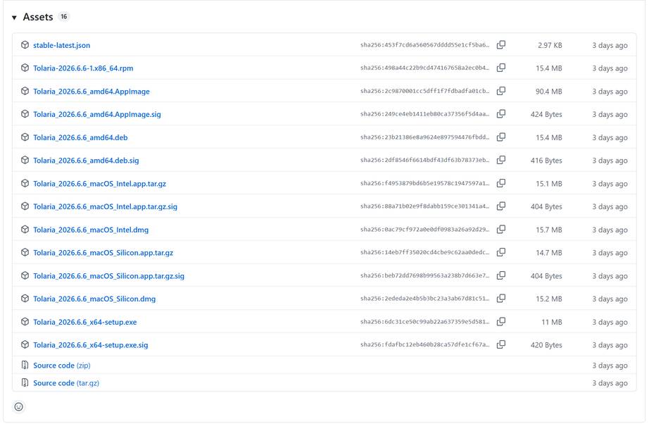This screenshot has height=424, width=668.
Task: Copy SHA256 hash for macOS_Silicon.app.tar.gz
Action: 501,252
